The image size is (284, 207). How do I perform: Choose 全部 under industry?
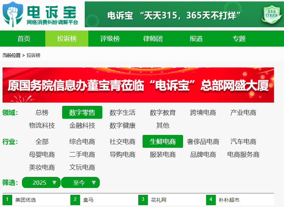pyautogui.click(x=42, y=141)
